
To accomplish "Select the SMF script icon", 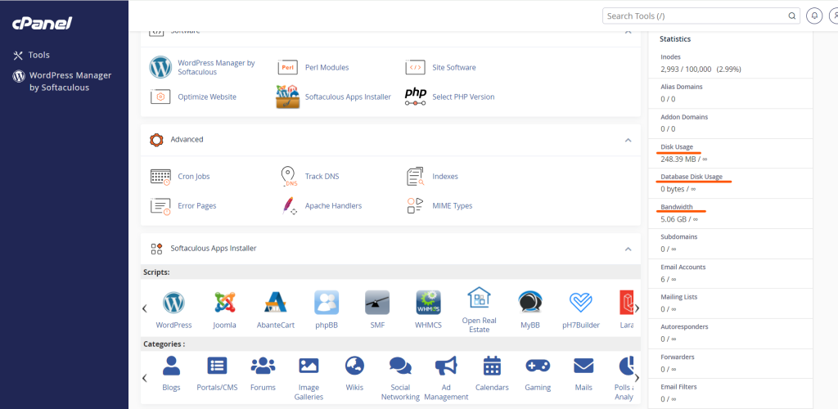I will coord(377,302).
